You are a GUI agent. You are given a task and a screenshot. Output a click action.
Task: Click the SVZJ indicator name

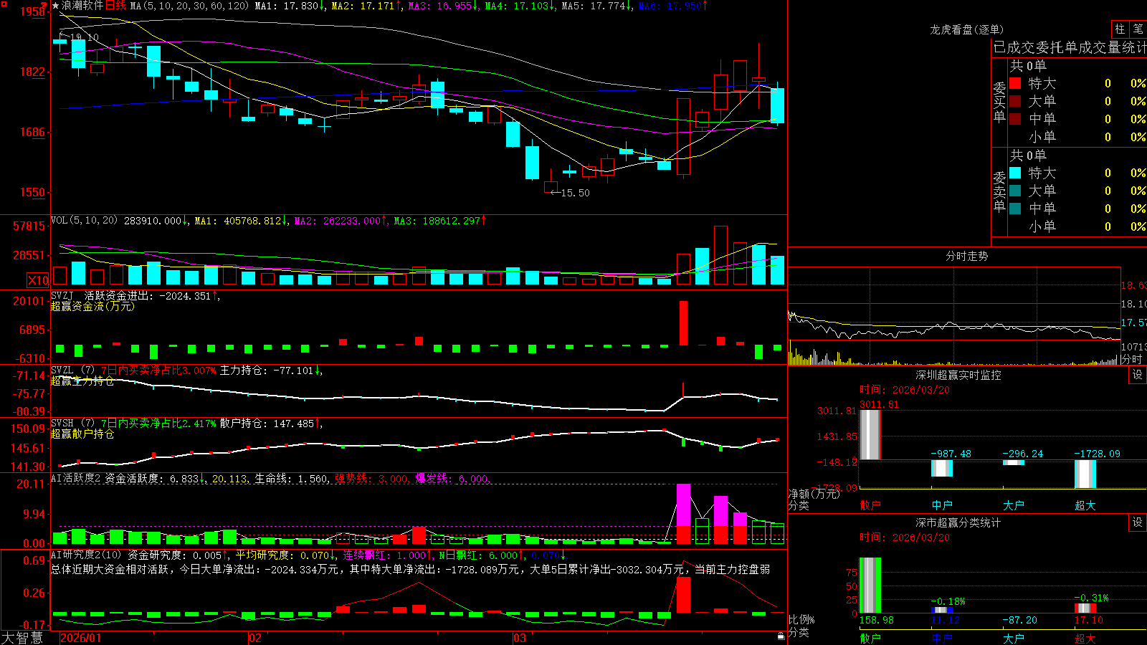62,296
